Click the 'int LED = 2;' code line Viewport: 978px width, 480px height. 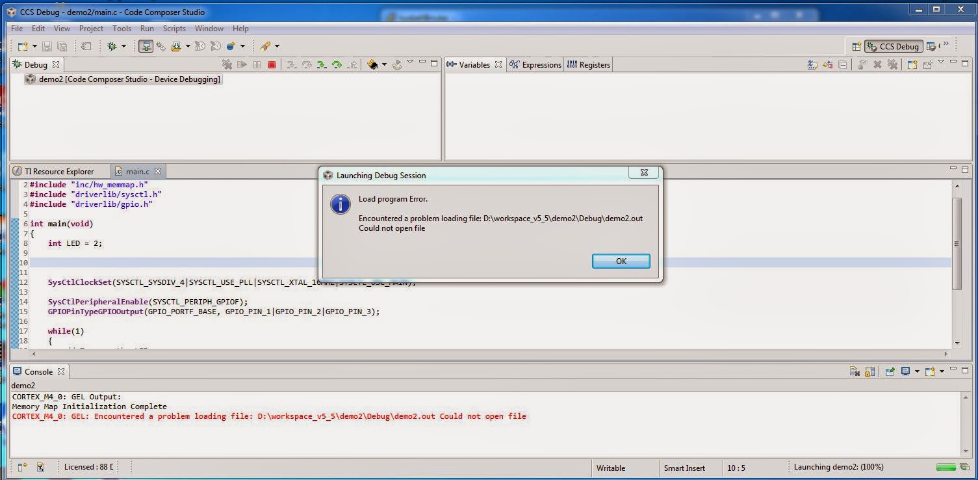(x=75, y=243)
